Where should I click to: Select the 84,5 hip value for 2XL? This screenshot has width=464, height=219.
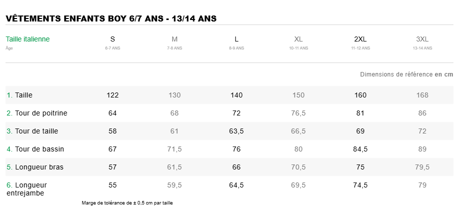tap(360, 149)
